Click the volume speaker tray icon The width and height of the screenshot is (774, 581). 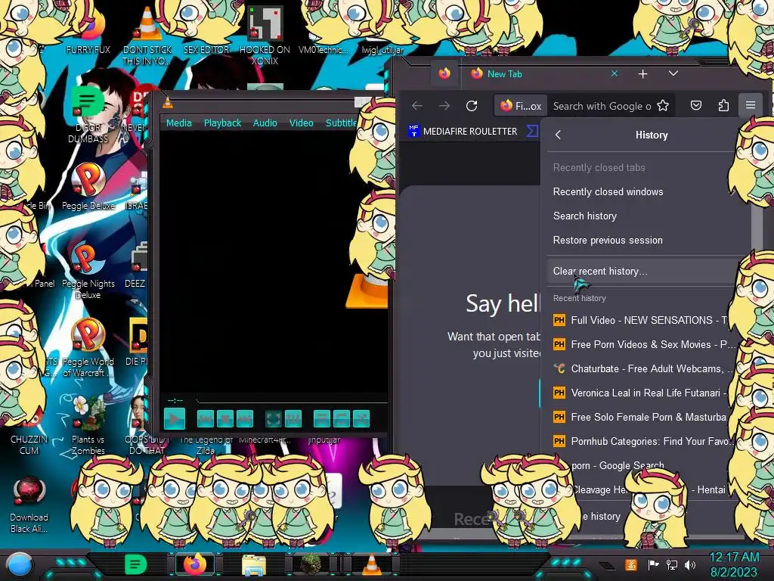point(690,564)
